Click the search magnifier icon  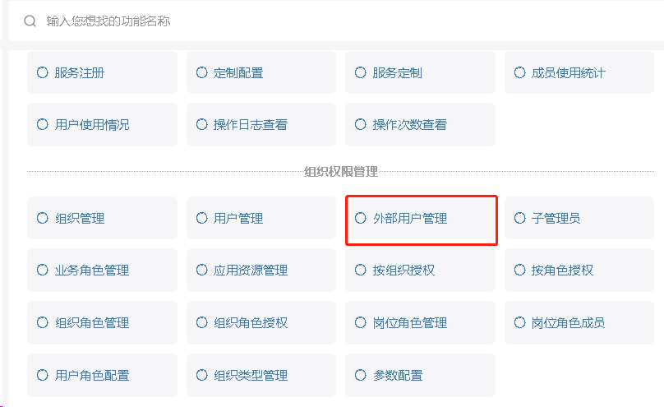[x=30, y=21]
